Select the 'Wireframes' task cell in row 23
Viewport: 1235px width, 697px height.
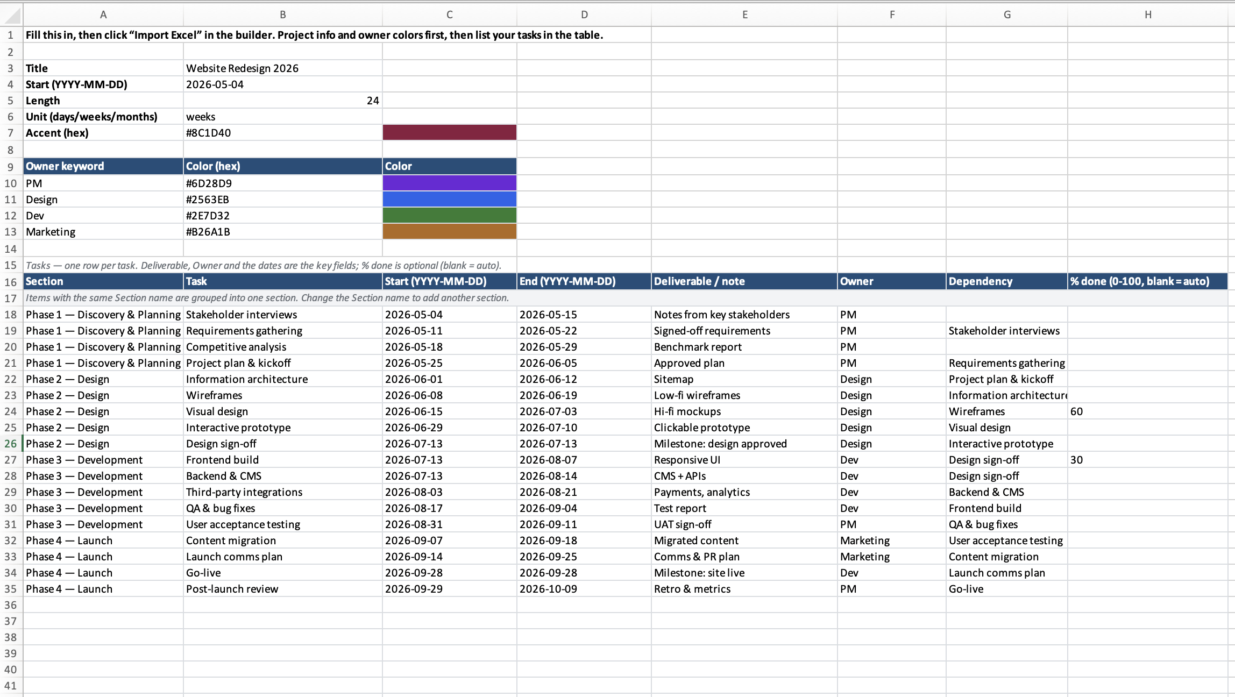tap(283, 395)
